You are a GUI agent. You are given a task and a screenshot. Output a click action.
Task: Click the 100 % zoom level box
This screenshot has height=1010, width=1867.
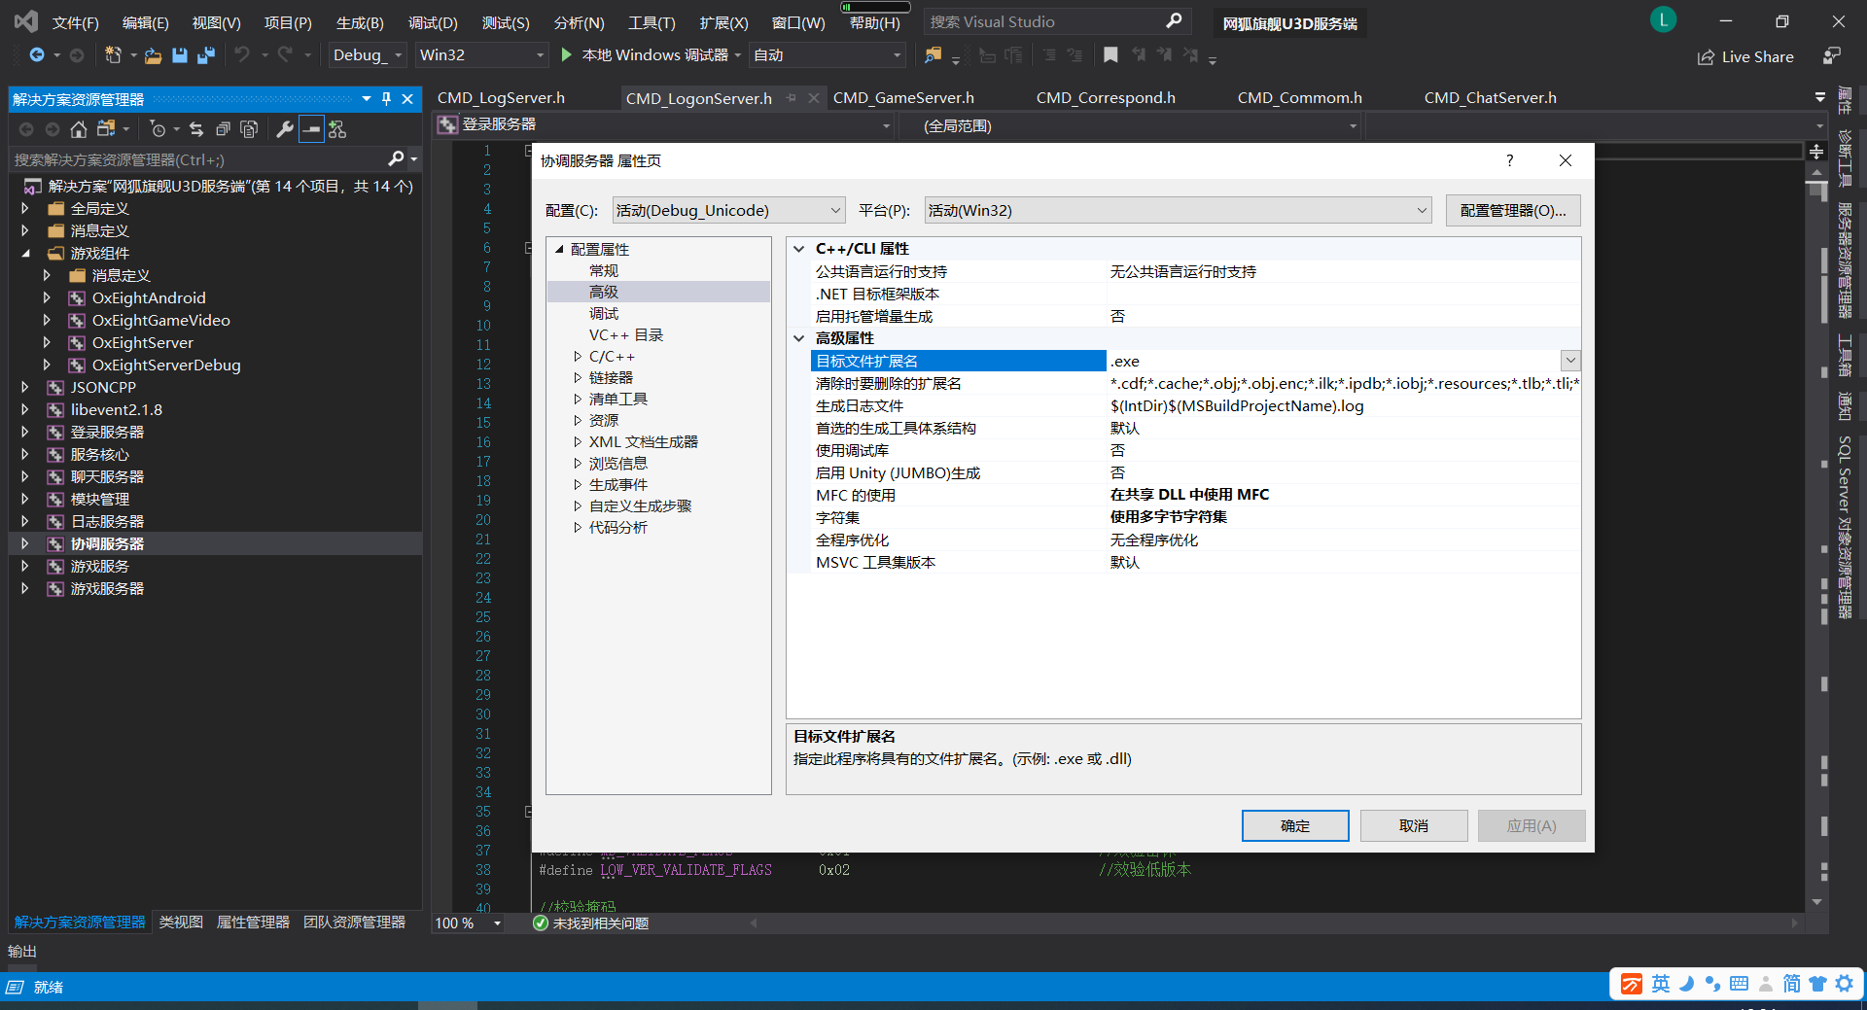click(x=468, y=923)
